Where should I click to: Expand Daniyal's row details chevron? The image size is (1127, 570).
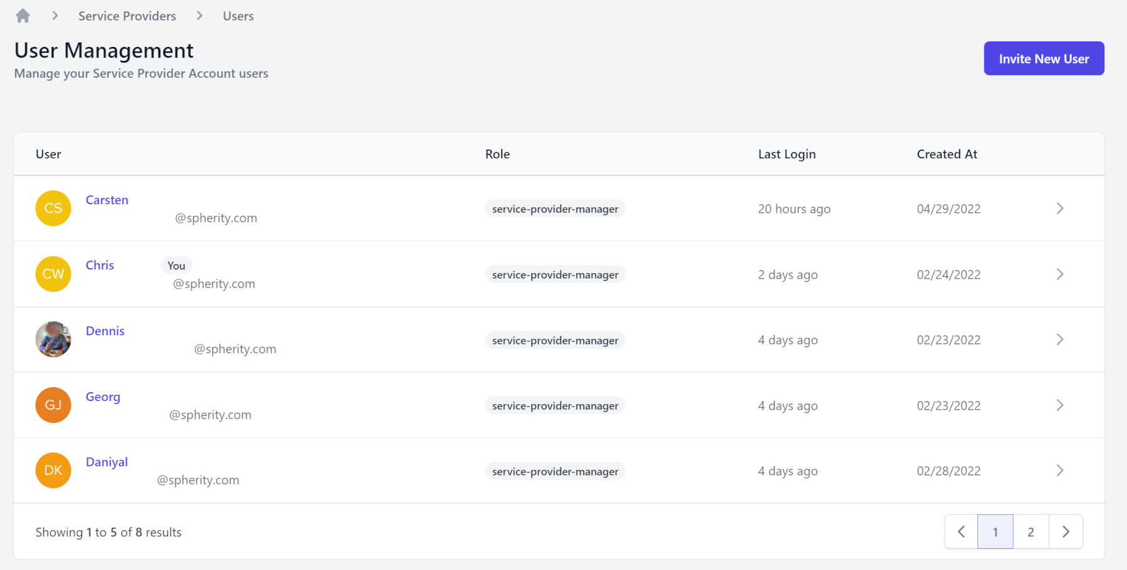pos(1060,470)
